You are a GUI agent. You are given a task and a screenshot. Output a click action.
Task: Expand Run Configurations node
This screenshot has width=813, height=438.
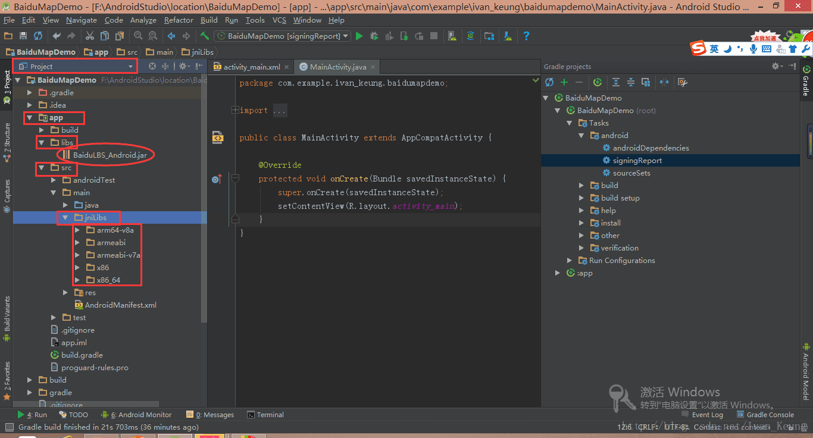pos(570,261)
